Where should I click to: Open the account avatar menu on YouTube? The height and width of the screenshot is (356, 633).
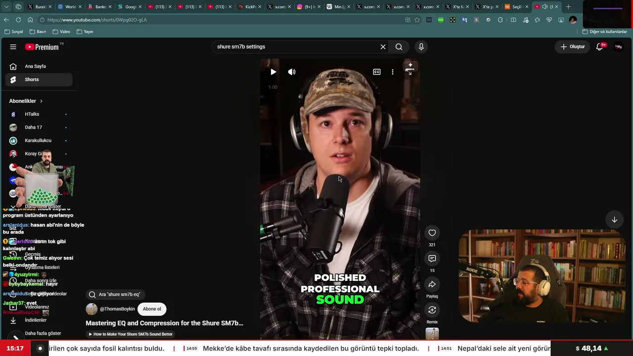click(618, 47)
